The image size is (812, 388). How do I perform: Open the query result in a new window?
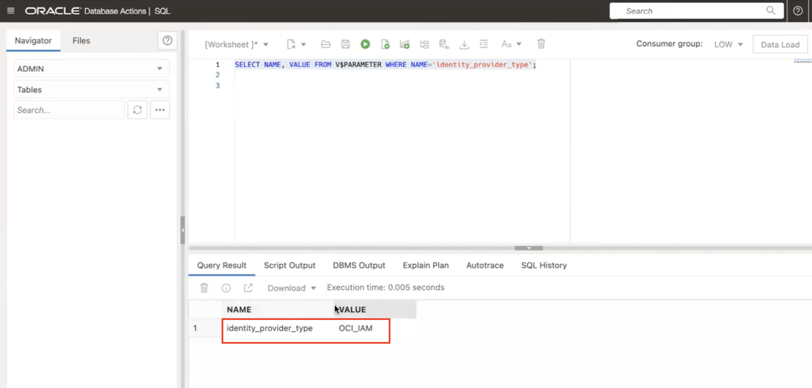click(x=248, y=288)
